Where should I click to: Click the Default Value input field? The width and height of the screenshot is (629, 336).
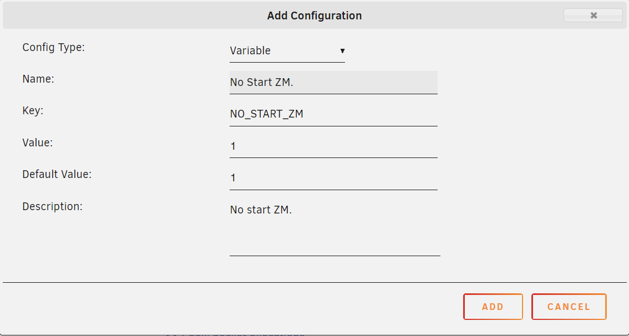[x=333, y=178]
